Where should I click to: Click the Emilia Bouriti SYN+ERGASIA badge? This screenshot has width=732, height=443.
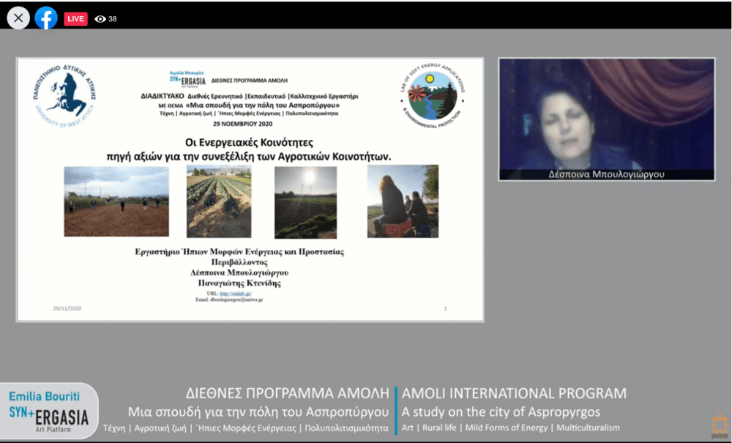tap(48, 413)
